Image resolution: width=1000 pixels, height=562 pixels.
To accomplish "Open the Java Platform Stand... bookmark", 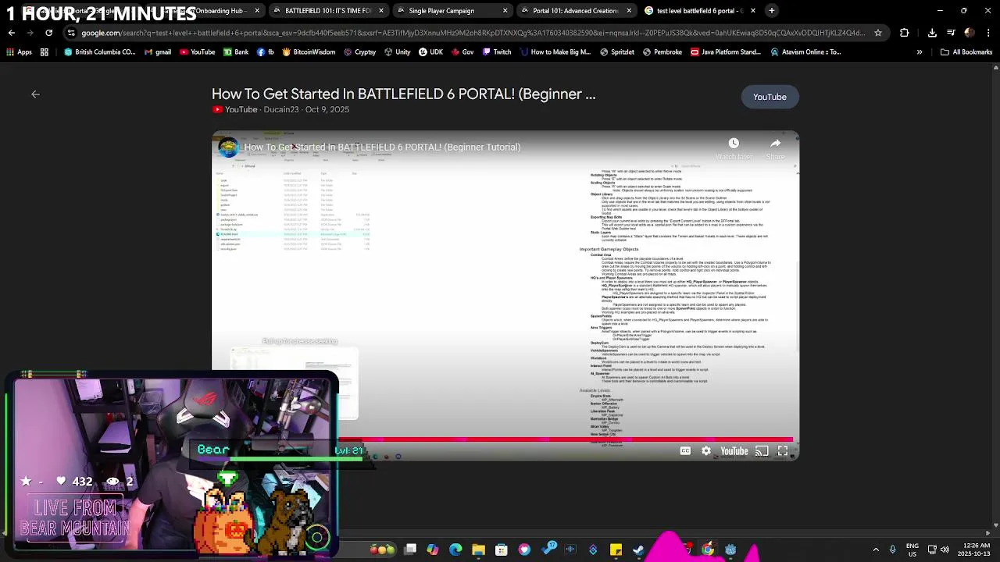I will 725,52.
